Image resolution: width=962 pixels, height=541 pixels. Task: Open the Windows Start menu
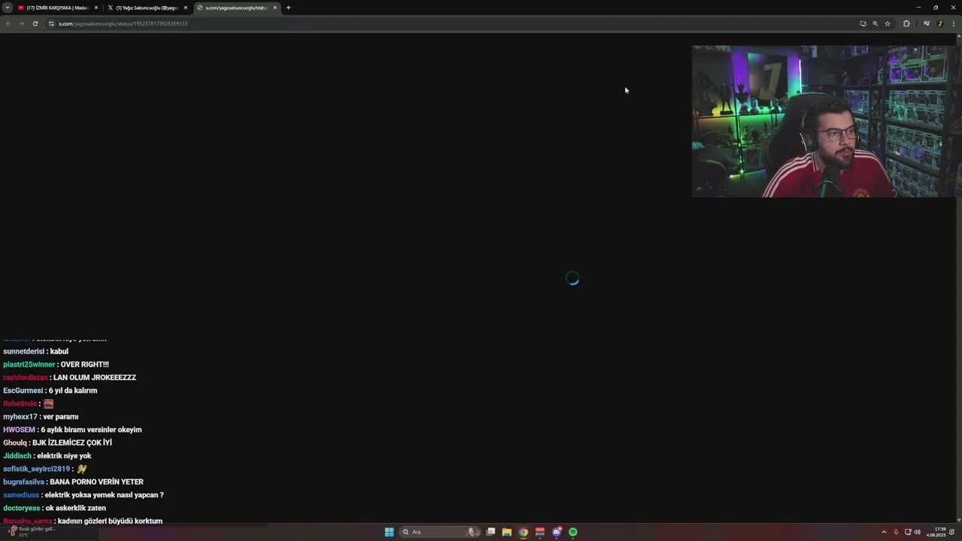click(389, 532)
